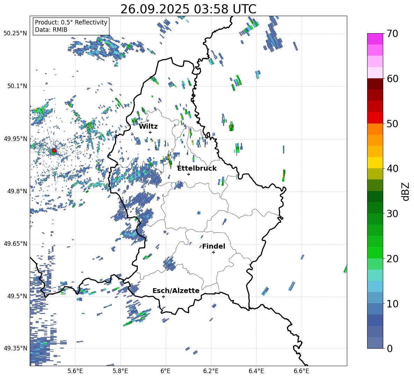Click the 20 colorbar tick label
414x378 pixels.
(x=392, y=259)
